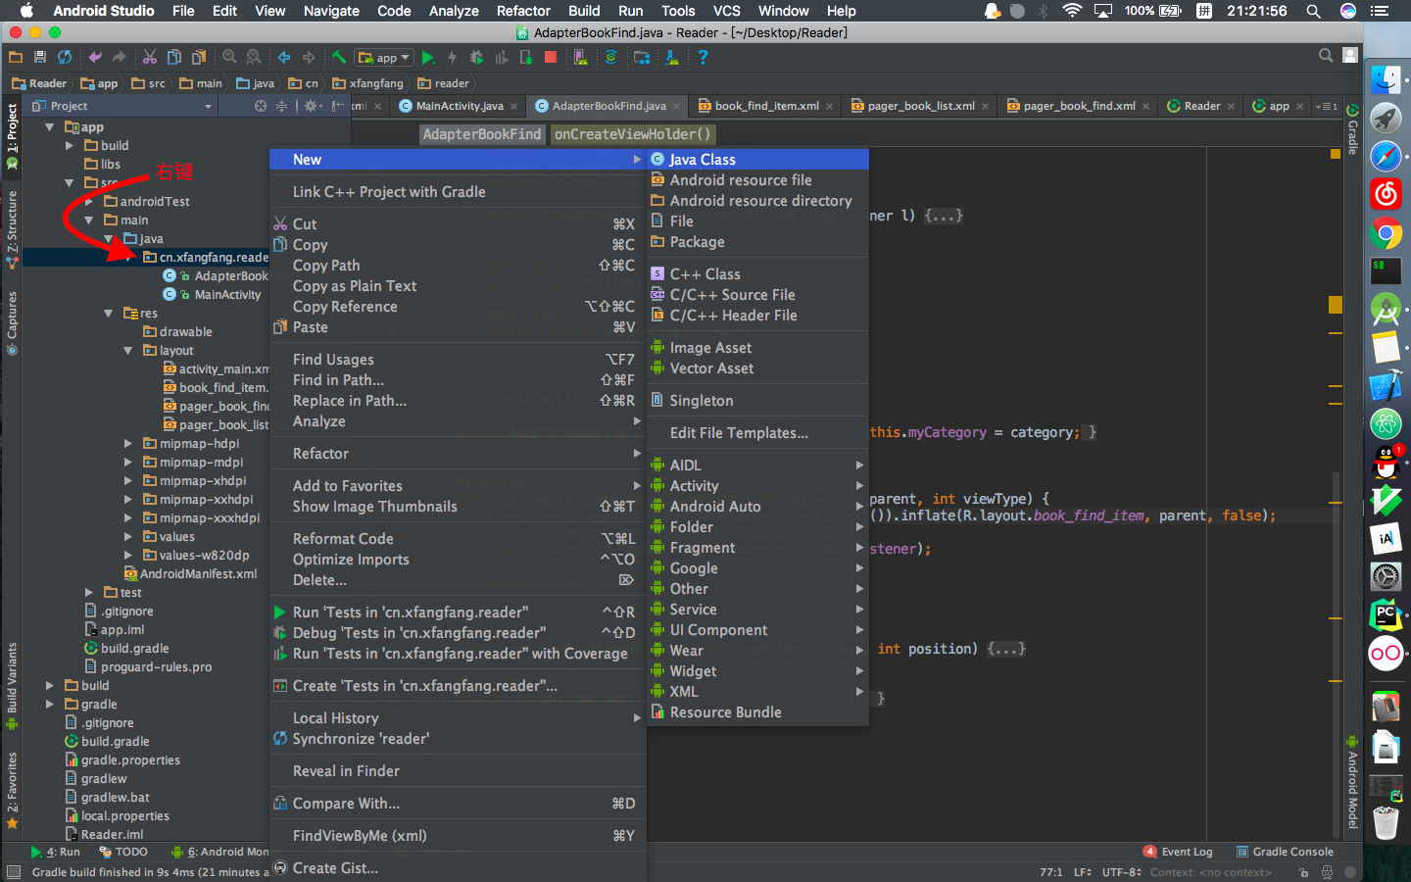Open the app run configuration dropdown
1411x882 pixels.
click(x=384, y=58)
